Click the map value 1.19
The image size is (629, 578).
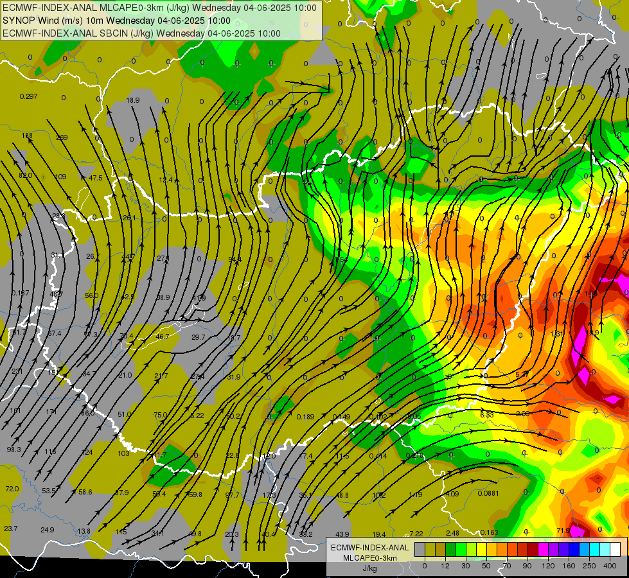coord(416,495)
